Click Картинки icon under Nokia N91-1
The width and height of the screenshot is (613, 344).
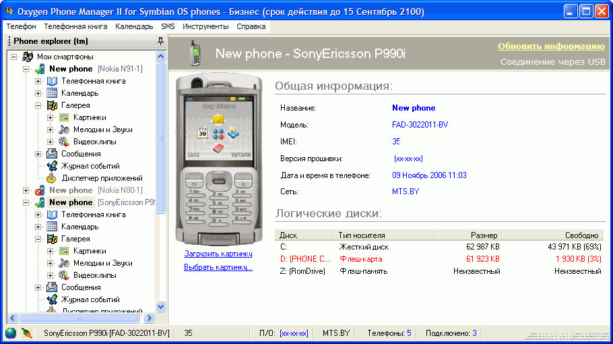(x=64, y=117)
